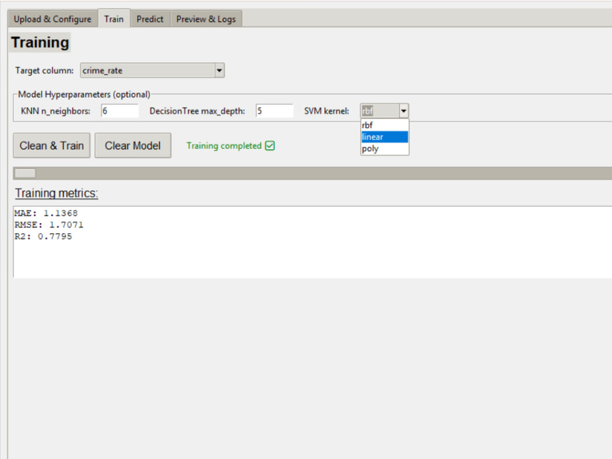612x459 pixels.
Task: Select the DecisionTree max_depth field
Action: pos(275,111)
